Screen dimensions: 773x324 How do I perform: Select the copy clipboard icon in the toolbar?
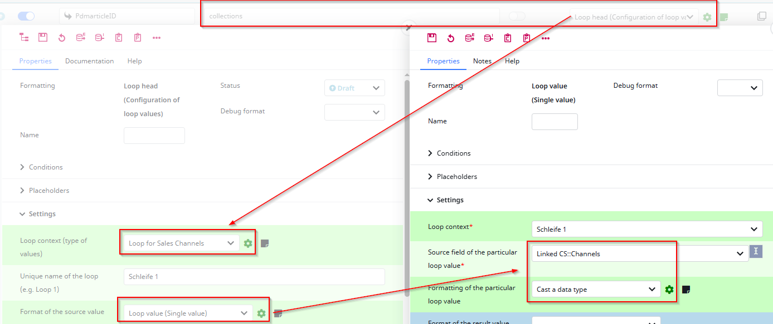(x=118, y=37)
